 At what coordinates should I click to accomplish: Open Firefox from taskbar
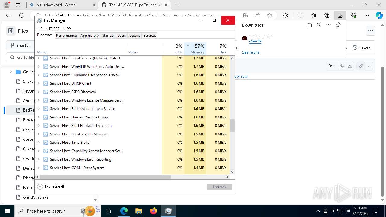click(x=153, y=211)
